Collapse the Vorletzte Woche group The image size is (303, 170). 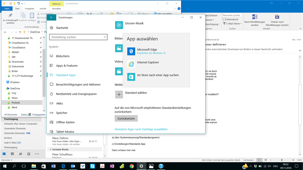click(51, 149)
